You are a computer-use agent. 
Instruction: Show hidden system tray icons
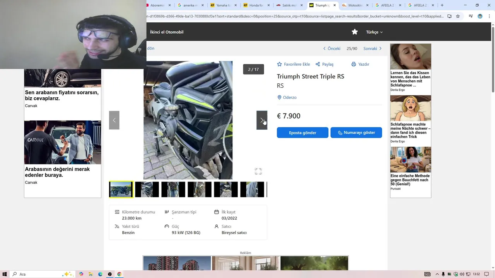[x=437, y=274]
